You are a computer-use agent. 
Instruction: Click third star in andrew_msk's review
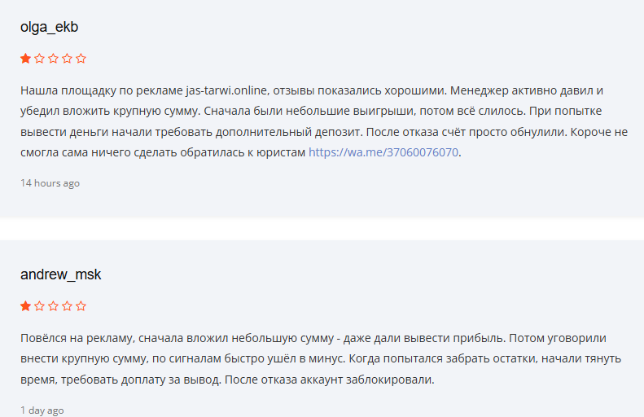53,306
